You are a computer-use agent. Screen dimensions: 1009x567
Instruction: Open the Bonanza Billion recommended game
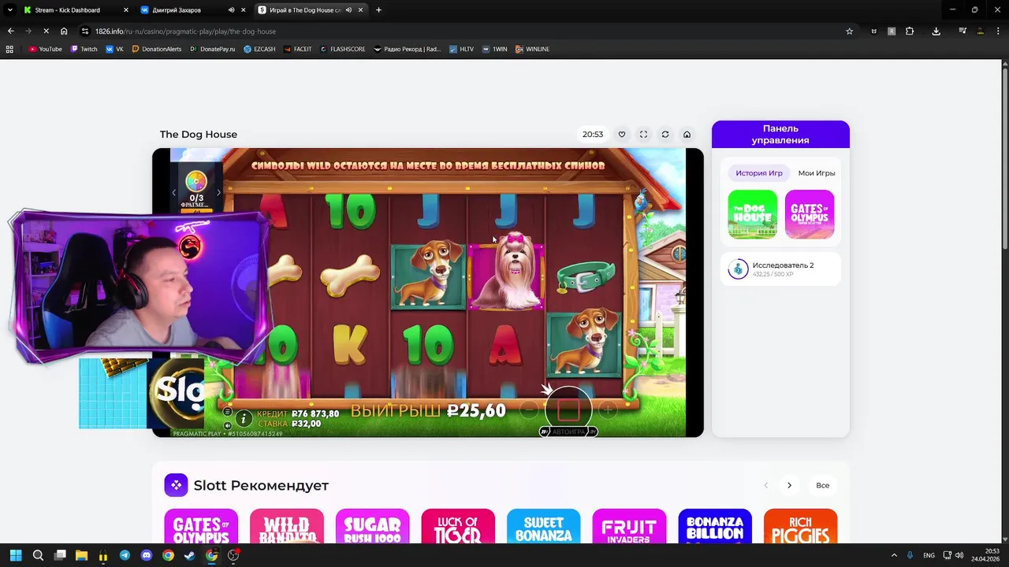(x=715, y=526)
